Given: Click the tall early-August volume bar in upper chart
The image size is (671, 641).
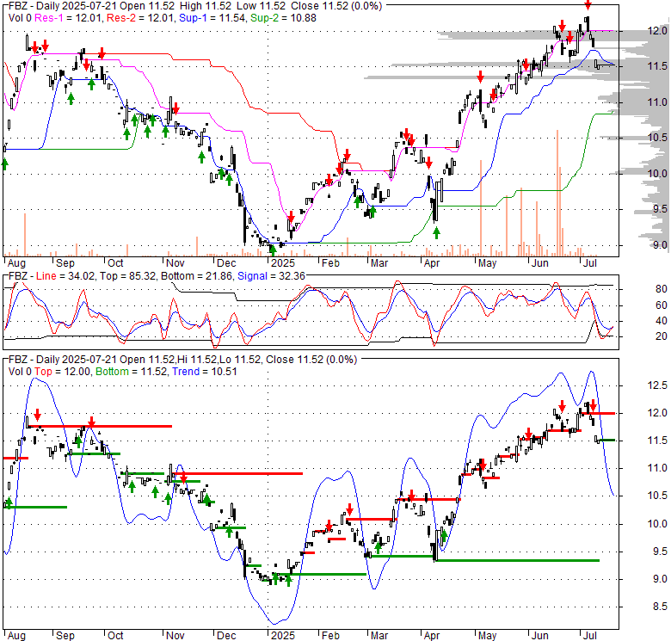Looking at the screenshot, I should [25, 235].
